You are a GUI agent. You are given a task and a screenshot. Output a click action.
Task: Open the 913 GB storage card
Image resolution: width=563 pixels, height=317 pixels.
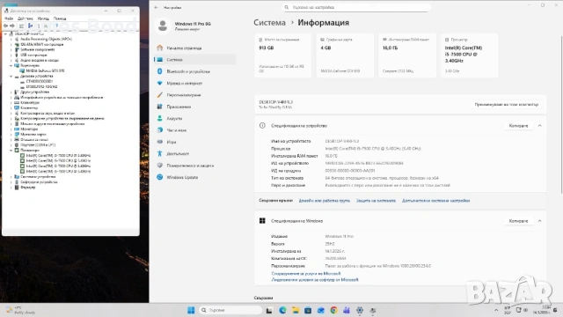[283, 55]
